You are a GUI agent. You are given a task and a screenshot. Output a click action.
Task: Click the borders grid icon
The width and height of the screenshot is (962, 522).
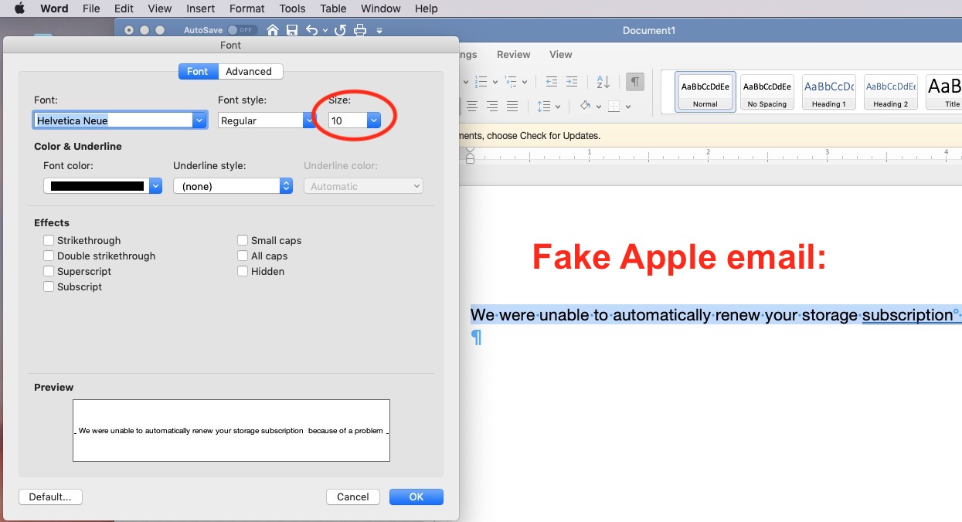tap(614, 106)
